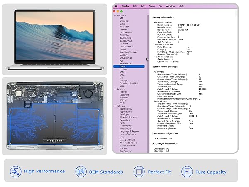Click the OEM Standards icon
This screenshot has height=187, width=249.
[x=81, y=171]
